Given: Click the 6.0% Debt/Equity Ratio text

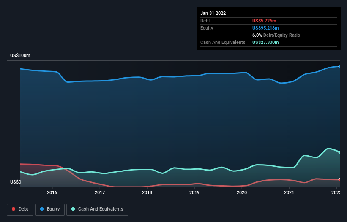Looking at the screenshot, I should point(276,35).
